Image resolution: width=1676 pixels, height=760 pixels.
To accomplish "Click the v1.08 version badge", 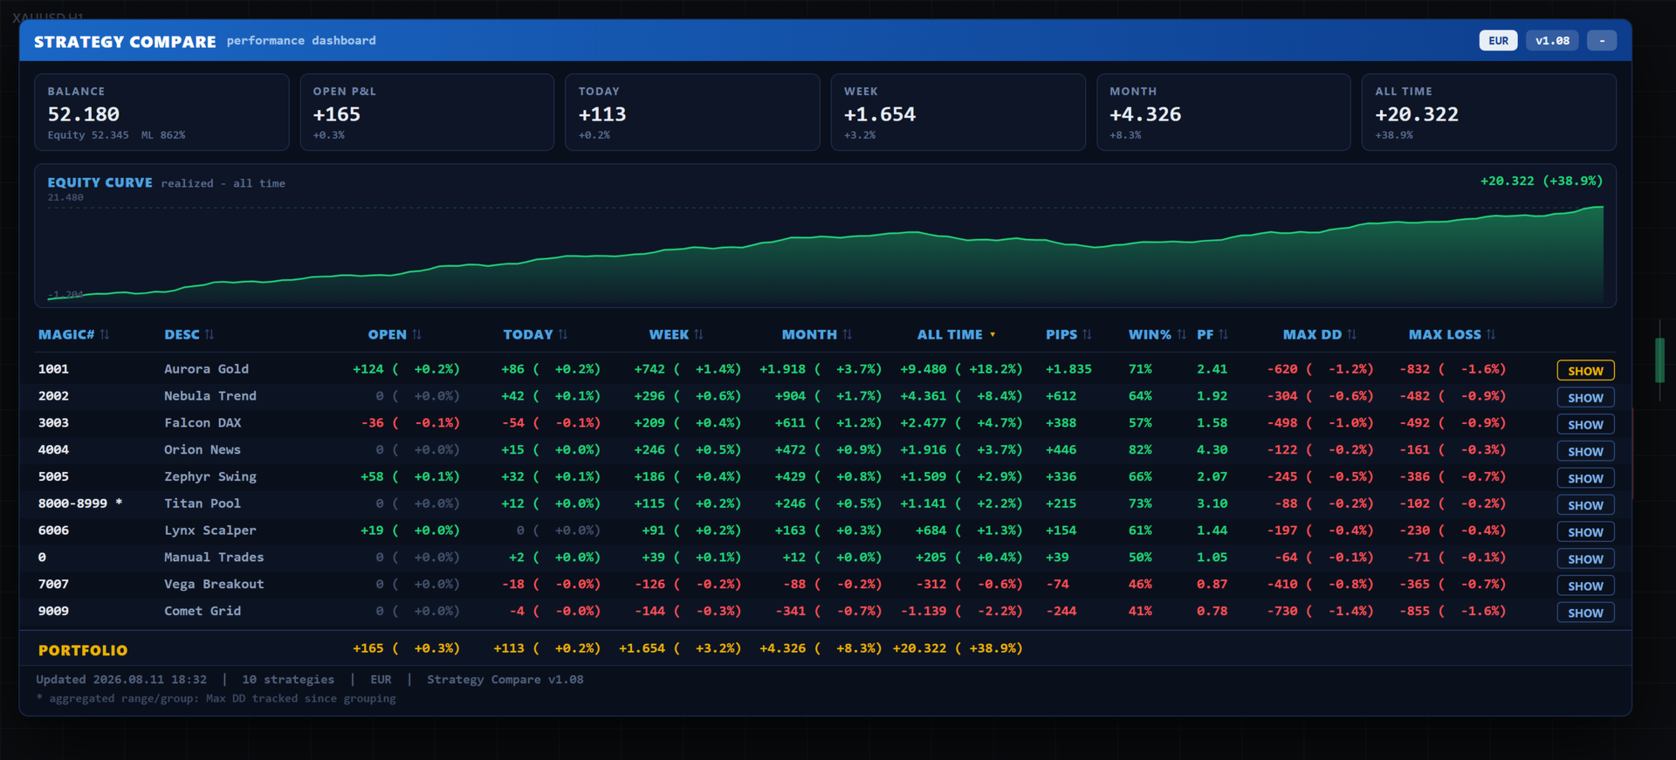I will click(1552, 40).
